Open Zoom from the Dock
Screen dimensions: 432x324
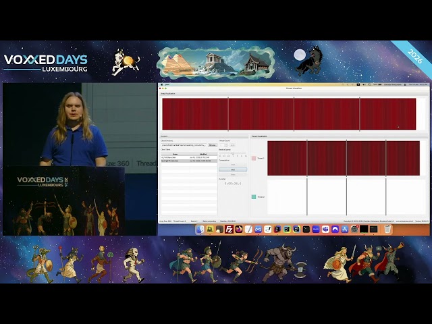coord(316,230)
